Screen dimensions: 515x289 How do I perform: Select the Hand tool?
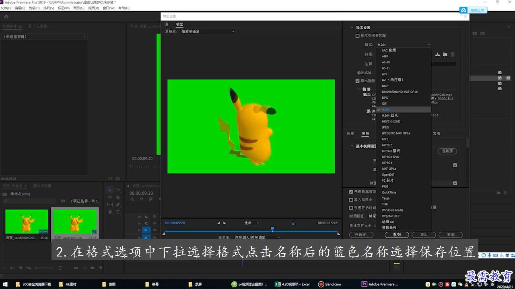(110, 212)
